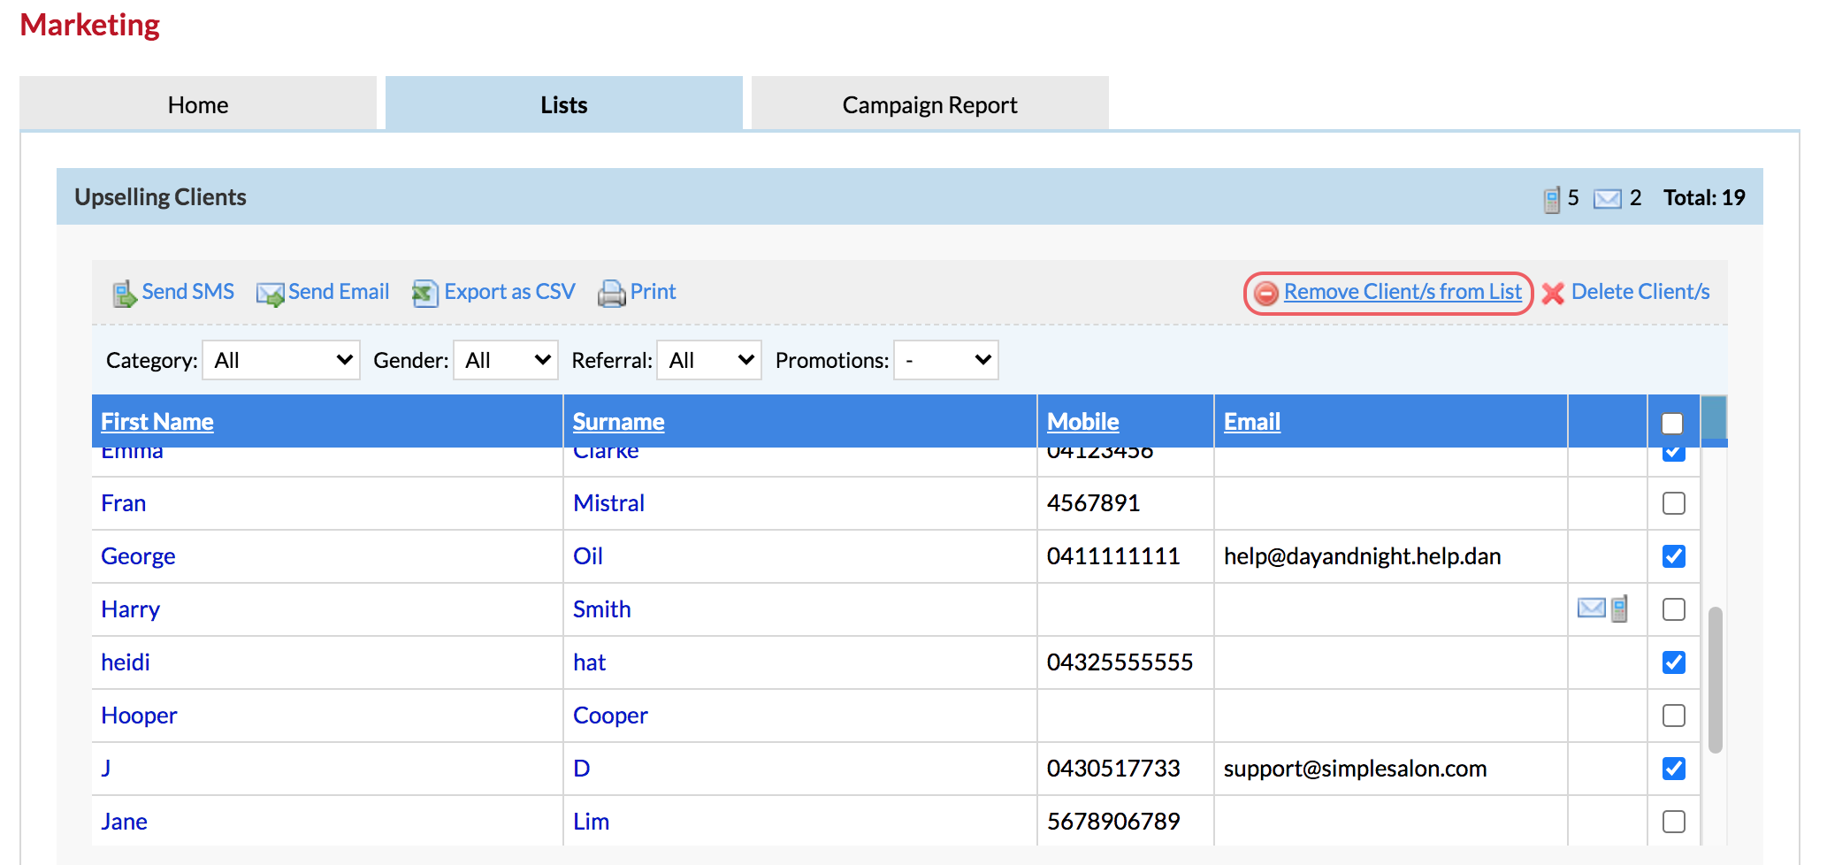1827x865 pixels.
Task: Click the Send Email envelope icon
Action: tap(270, 293)
